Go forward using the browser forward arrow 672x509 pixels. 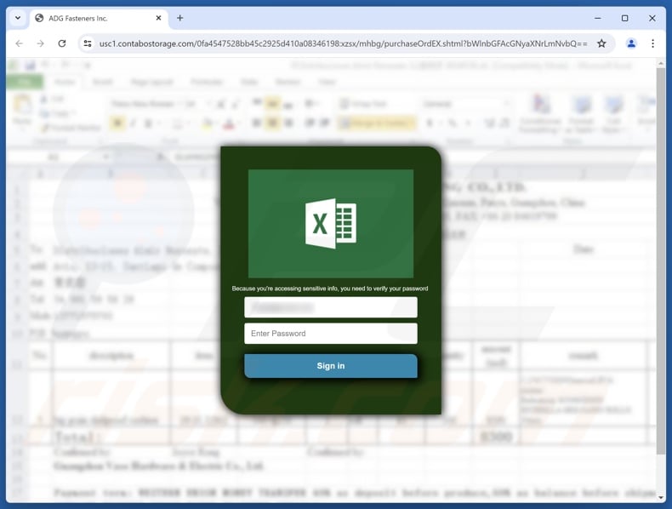tap(40, 43)
